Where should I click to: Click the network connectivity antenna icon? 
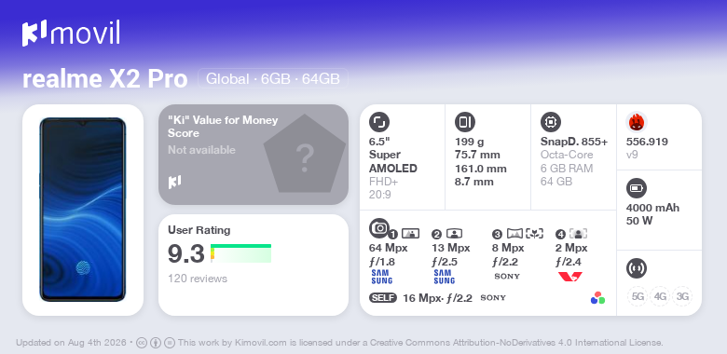pyautogui.click(x=637, y=268)
